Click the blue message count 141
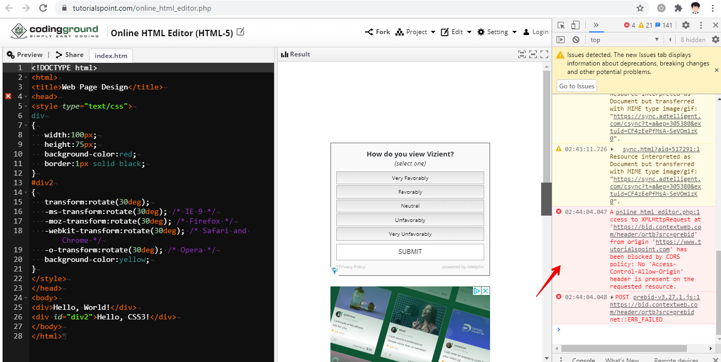 click(x=664, y=25)
